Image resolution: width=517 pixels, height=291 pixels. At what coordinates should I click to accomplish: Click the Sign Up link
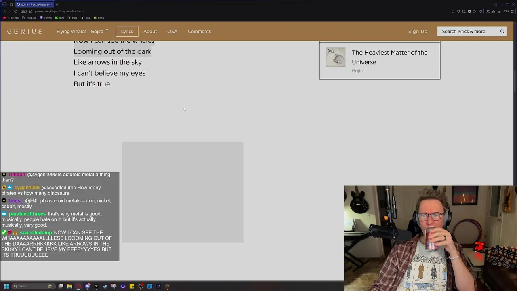tap(418, 31)
